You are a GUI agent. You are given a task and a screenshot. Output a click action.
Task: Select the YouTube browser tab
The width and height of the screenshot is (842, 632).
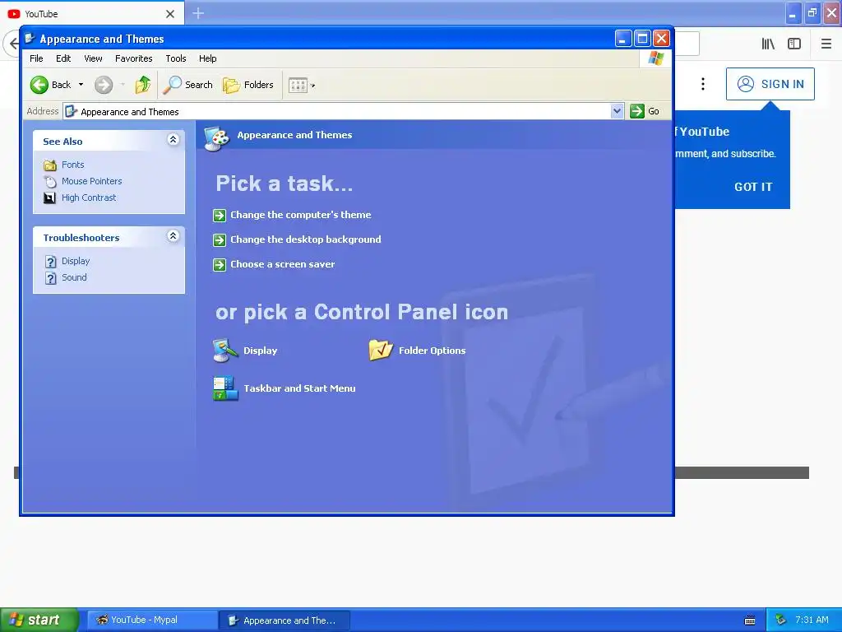tap(91, 13)
